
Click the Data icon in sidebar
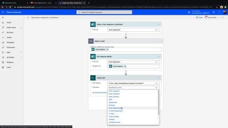pos(3,52)
